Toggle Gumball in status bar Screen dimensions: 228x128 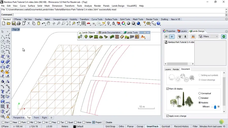coord(166,126)
